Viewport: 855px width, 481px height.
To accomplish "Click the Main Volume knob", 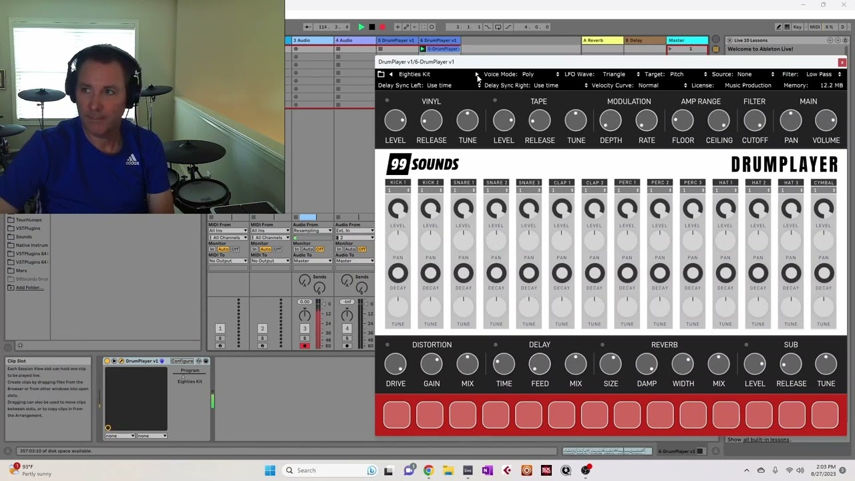I will click(826, 121).
